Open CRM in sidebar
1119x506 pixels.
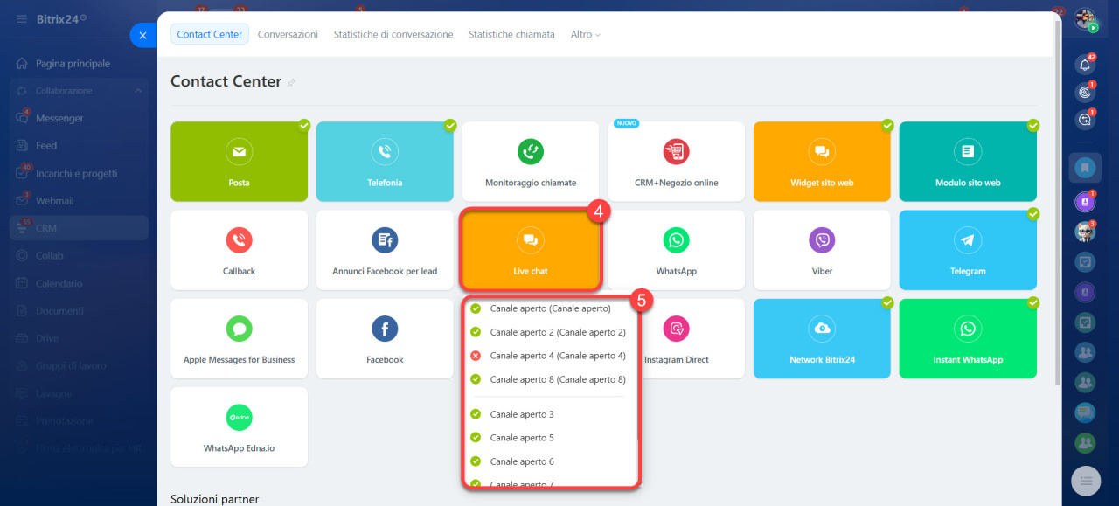tap(79, 228)
